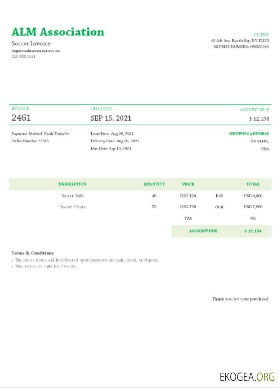
Task: Click the SEP 15, 2021 due date
Action: 111,118
